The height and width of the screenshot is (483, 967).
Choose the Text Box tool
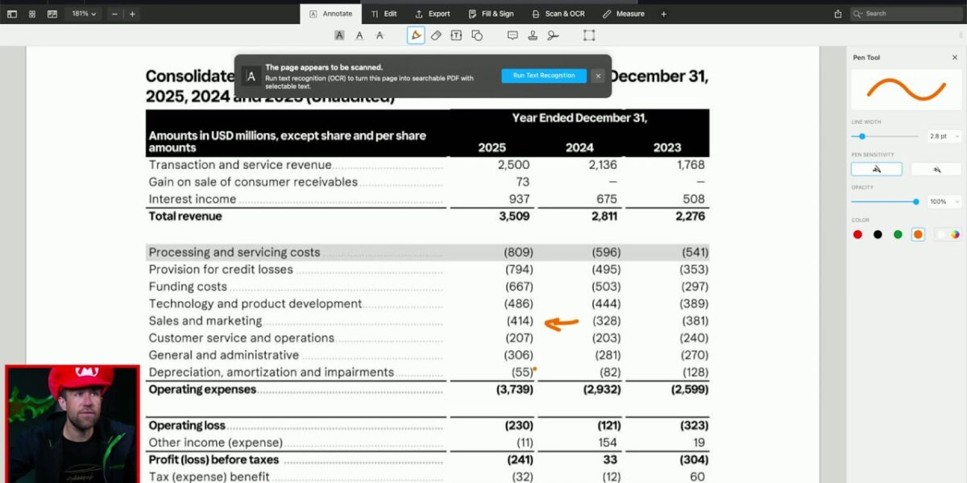click(456, 35)
